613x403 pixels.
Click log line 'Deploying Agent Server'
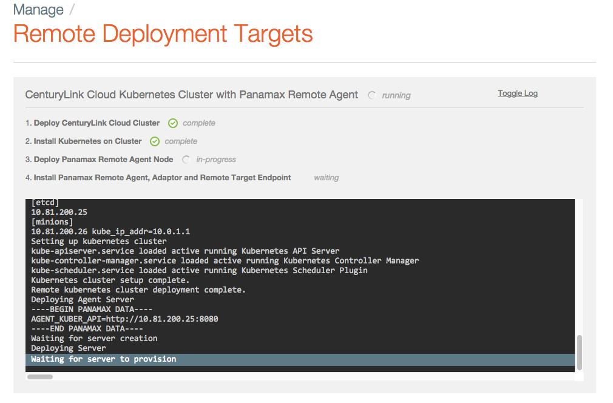click(x=83, y=300)
